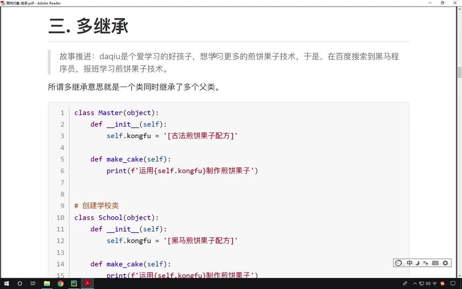The image size is (462, 289).
Task: Click the vertical scrollbar thumb
Action: [x=459, y=72]
